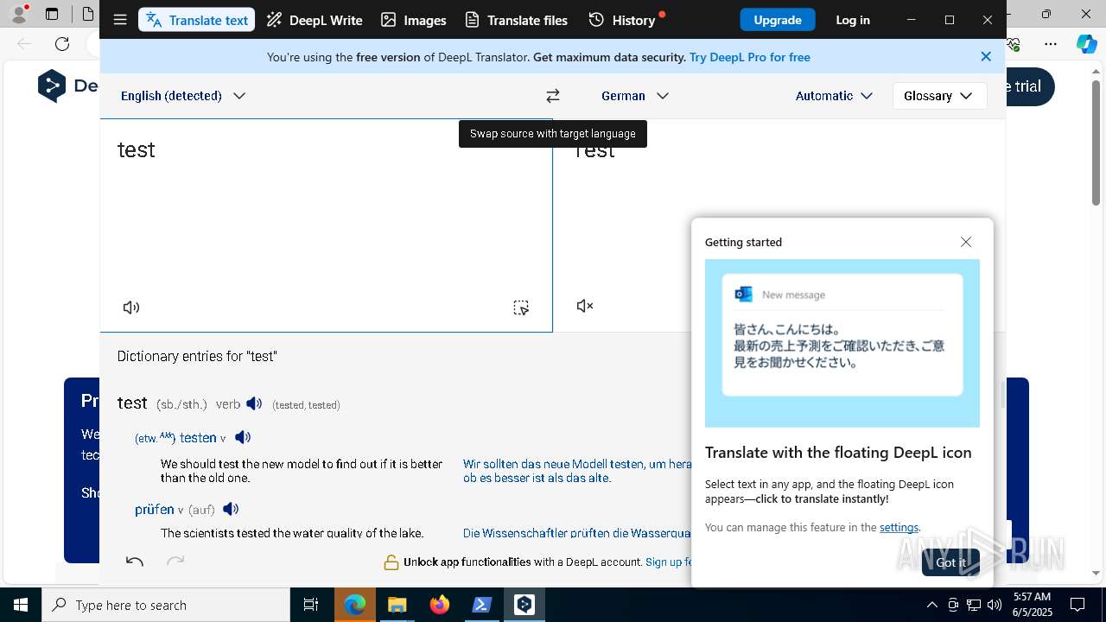The height and width of the screenshot is (622, 1106).
Task: Select the Translate text tab
Action: coord(197,20)
